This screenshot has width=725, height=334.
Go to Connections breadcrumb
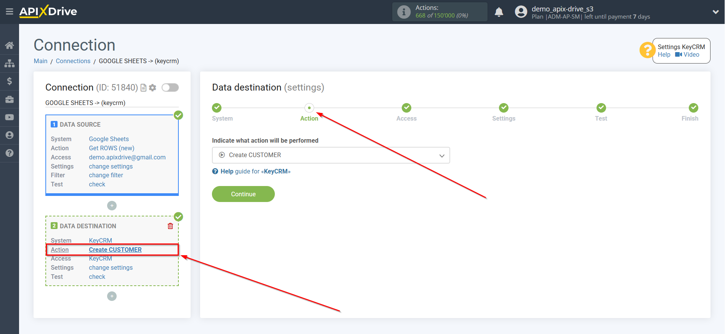(73, 61)
